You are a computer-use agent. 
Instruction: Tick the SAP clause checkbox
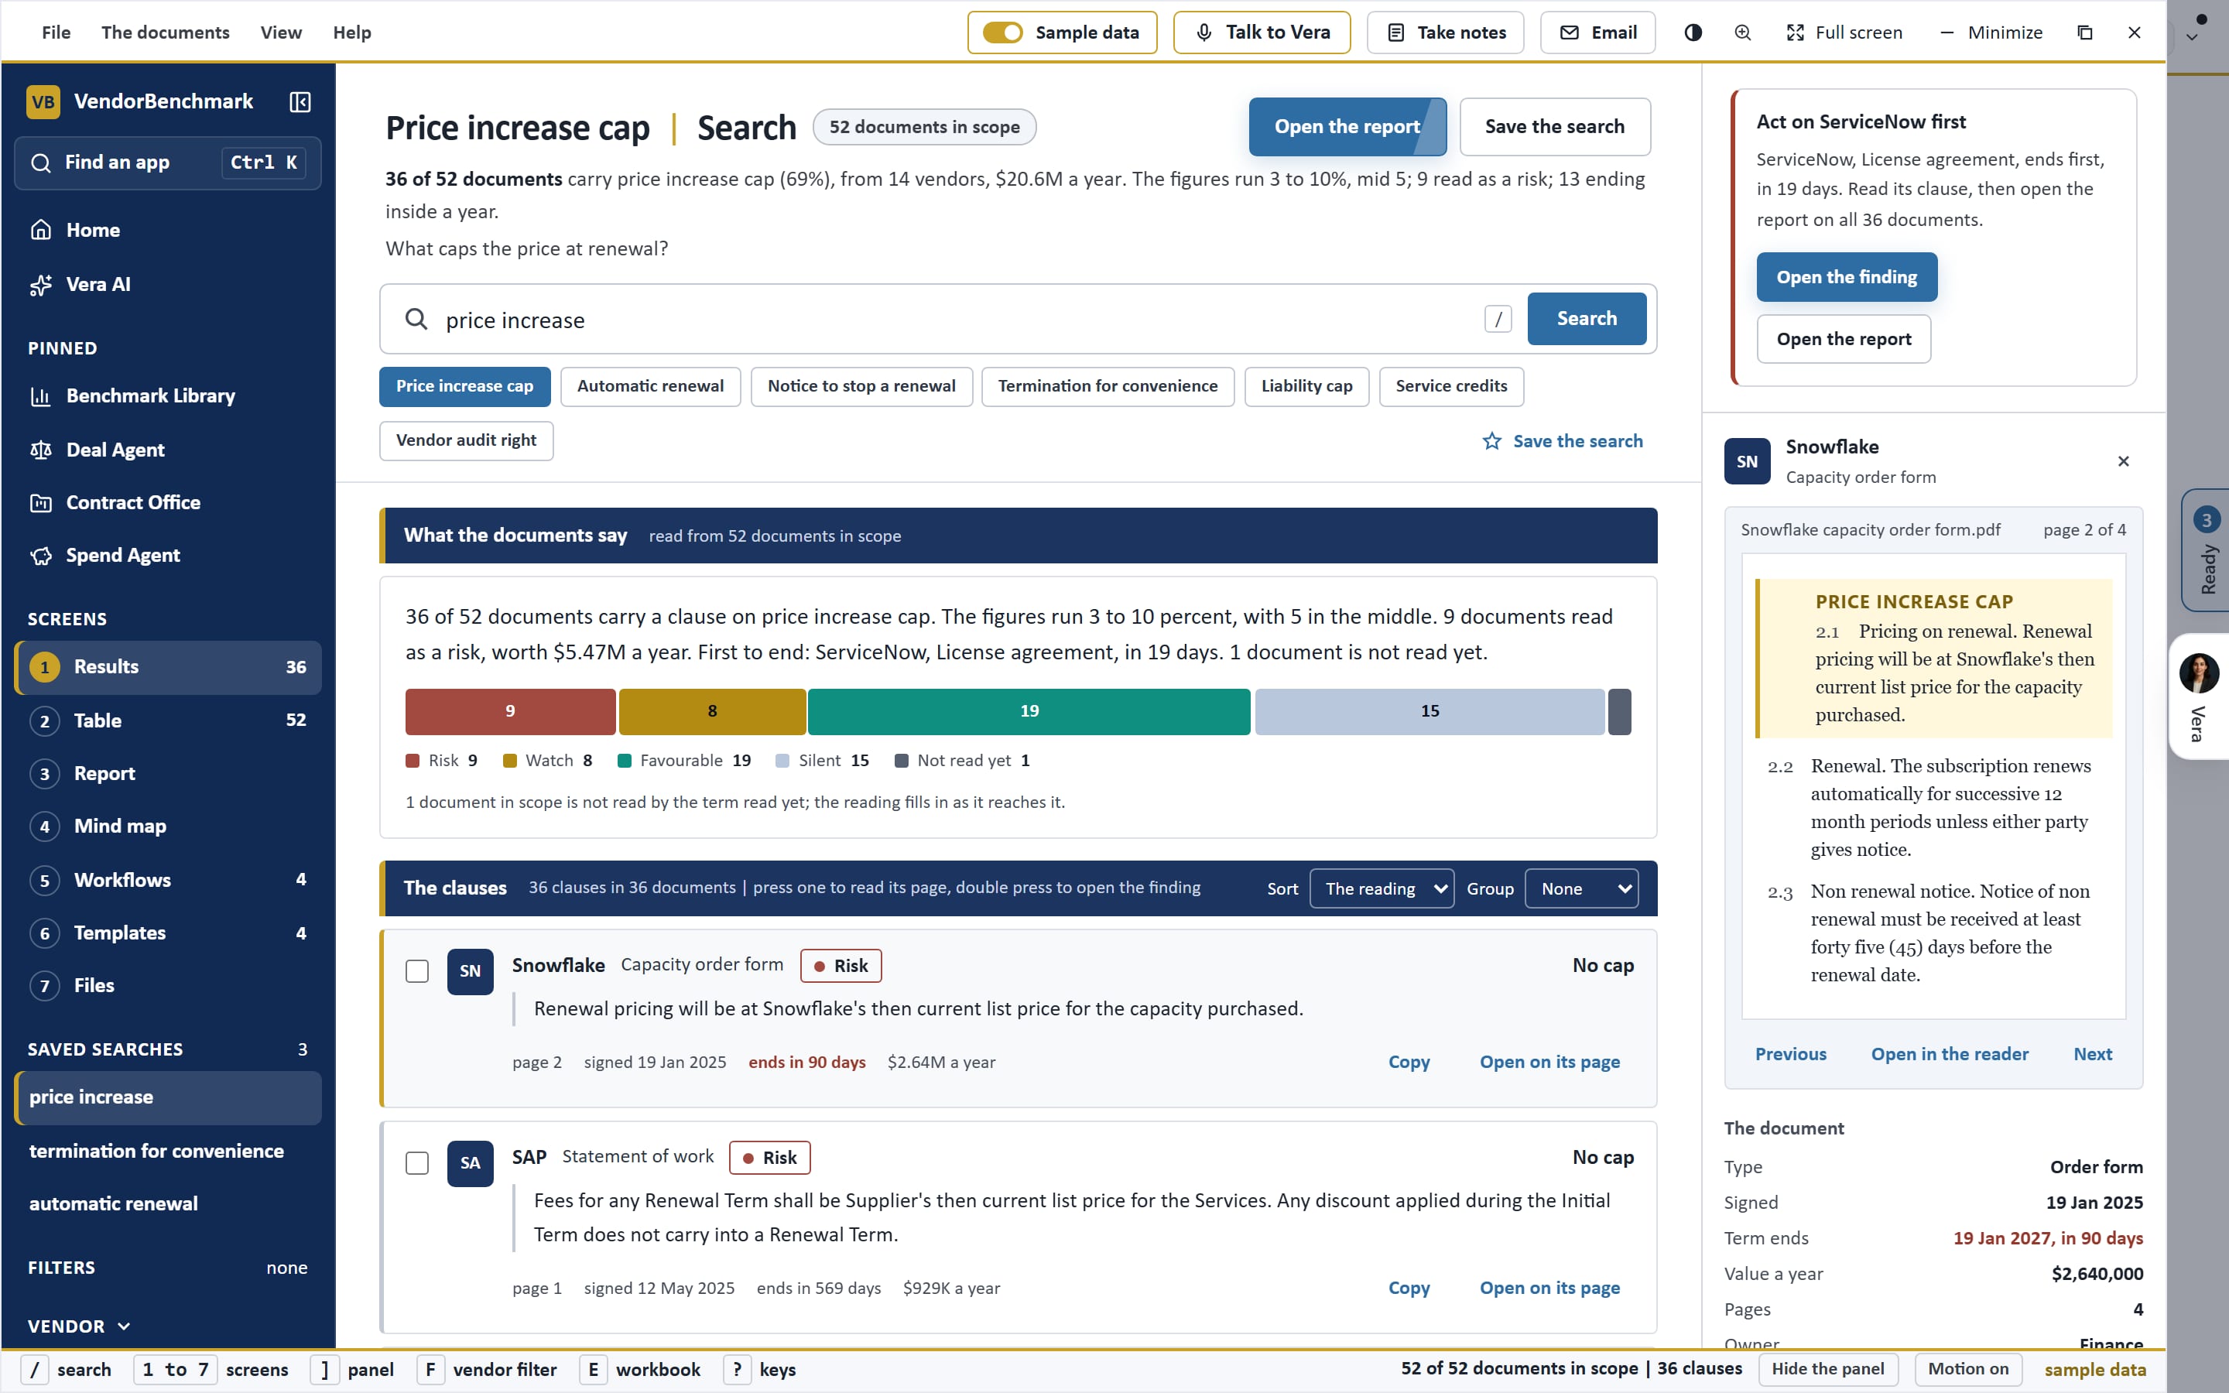417,1162
